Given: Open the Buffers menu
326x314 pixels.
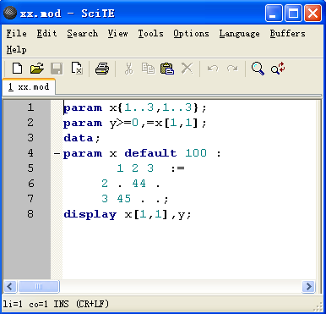Looking at the screenshot, I should coord(287,33).
